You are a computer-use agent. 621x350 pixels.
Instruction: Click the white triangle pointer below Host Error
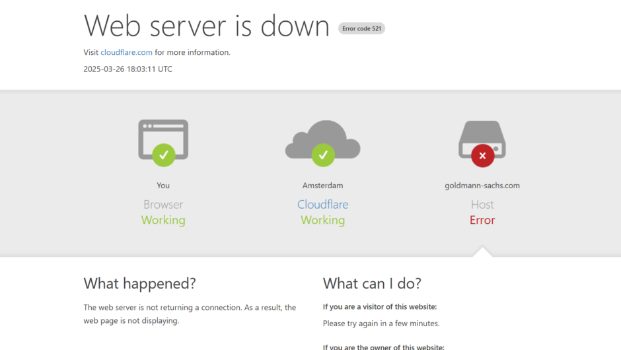483,252
